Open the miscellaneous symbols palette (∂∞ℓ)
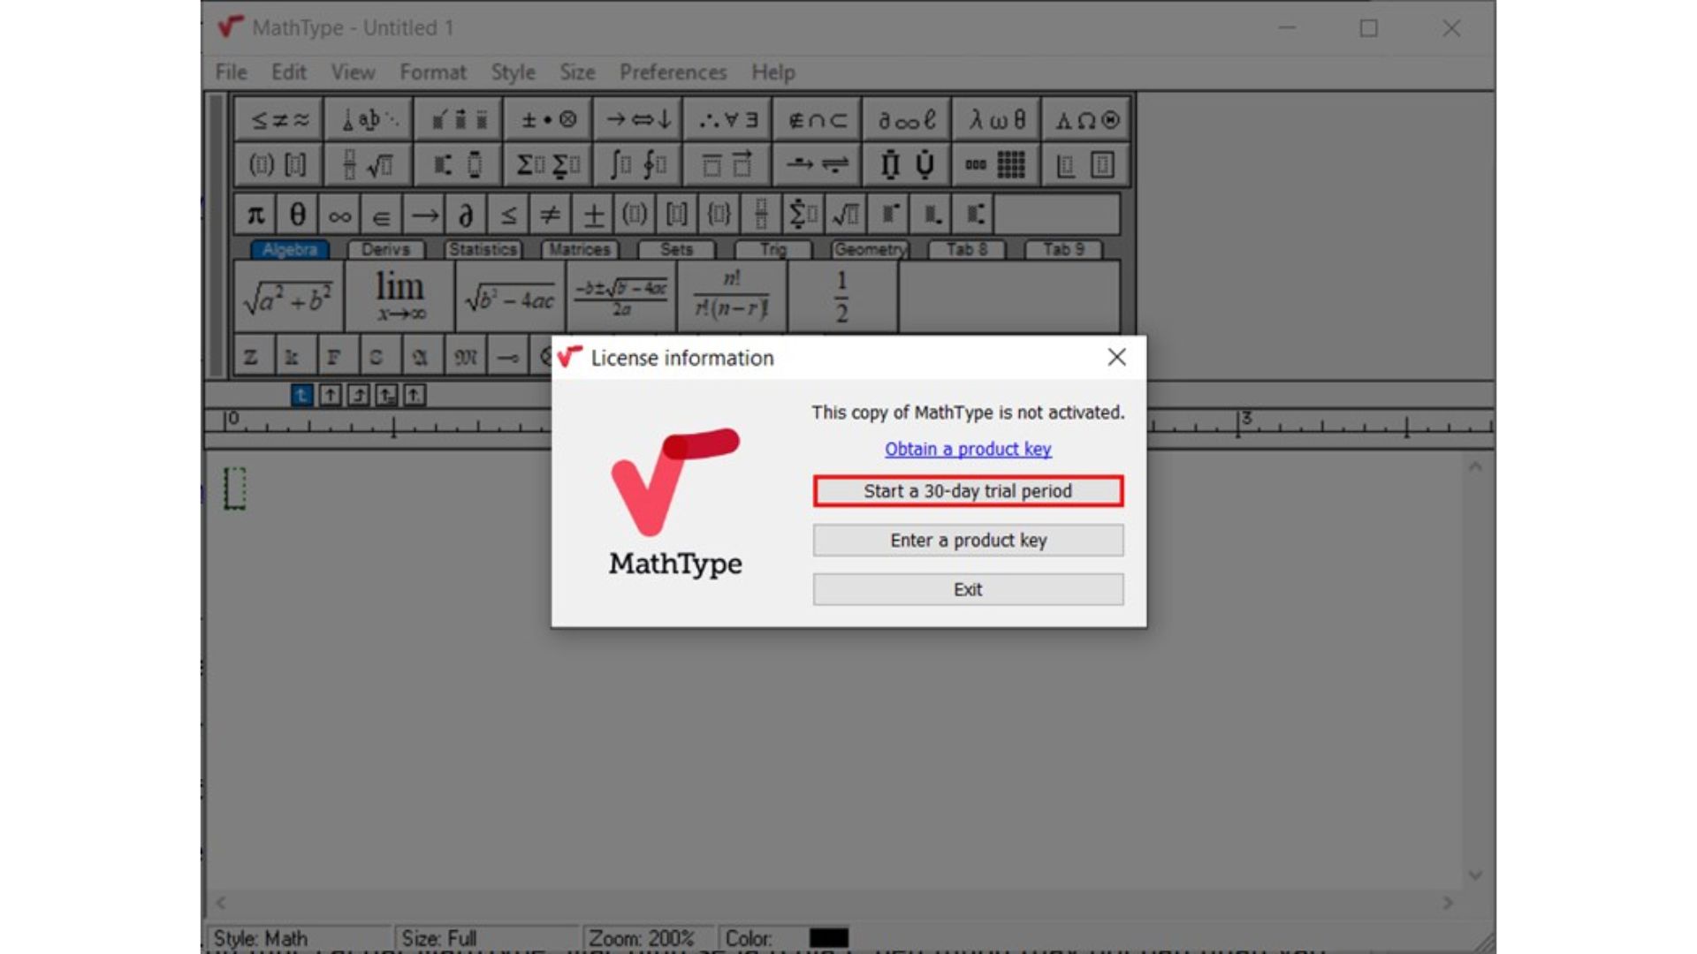Image resolution: width=1697 pixels, height=954 pixels. [907, 119]
